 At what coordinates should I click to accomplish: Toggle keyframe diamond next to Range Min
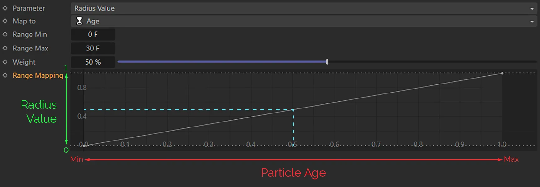tap(5, 34)
